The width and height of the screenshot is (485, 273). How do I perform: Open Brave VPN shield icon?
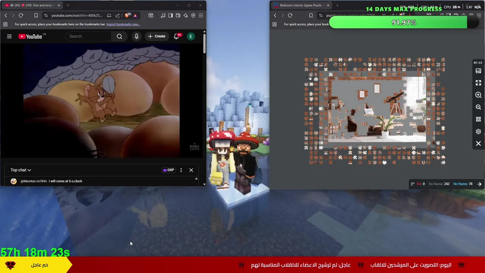point(193,16)
